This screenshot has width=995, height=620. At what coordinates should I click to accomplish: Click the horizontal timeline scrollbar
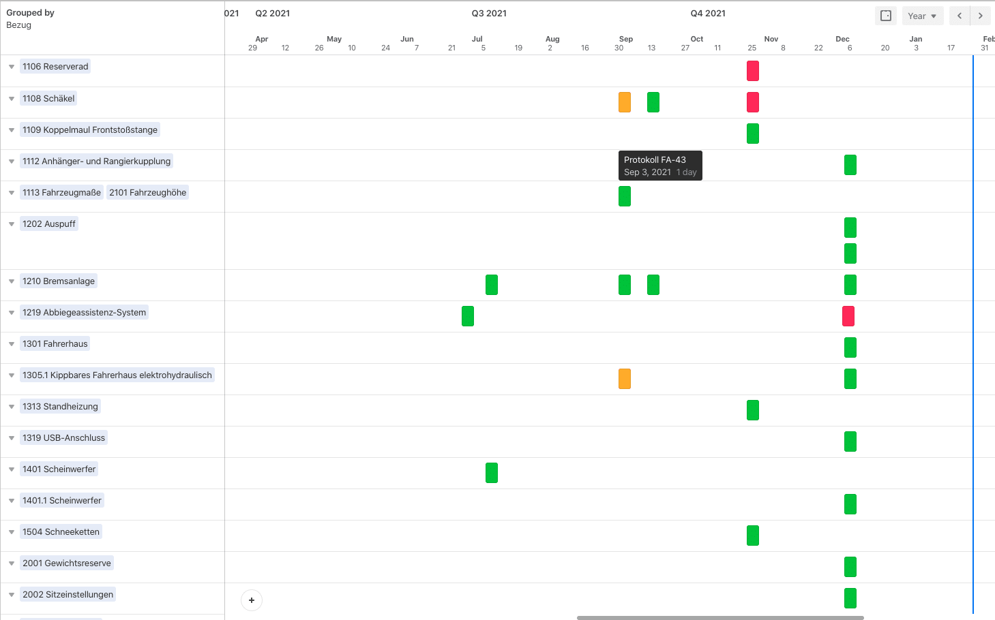coord(720,617)
